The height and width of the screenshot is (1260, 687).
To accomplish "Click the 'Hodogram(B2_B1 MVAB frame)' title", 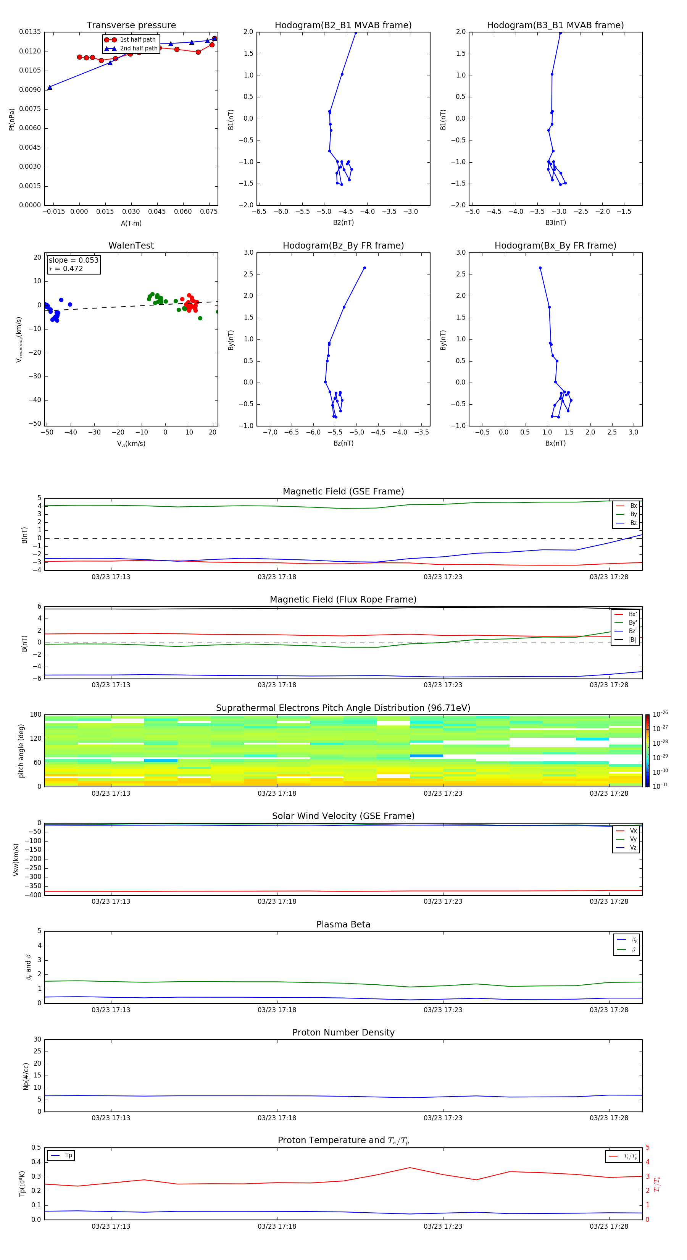I will 343,26.
